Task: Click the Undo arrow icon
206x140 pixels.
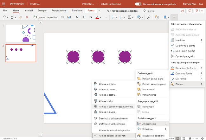Action: click(4, 17)
